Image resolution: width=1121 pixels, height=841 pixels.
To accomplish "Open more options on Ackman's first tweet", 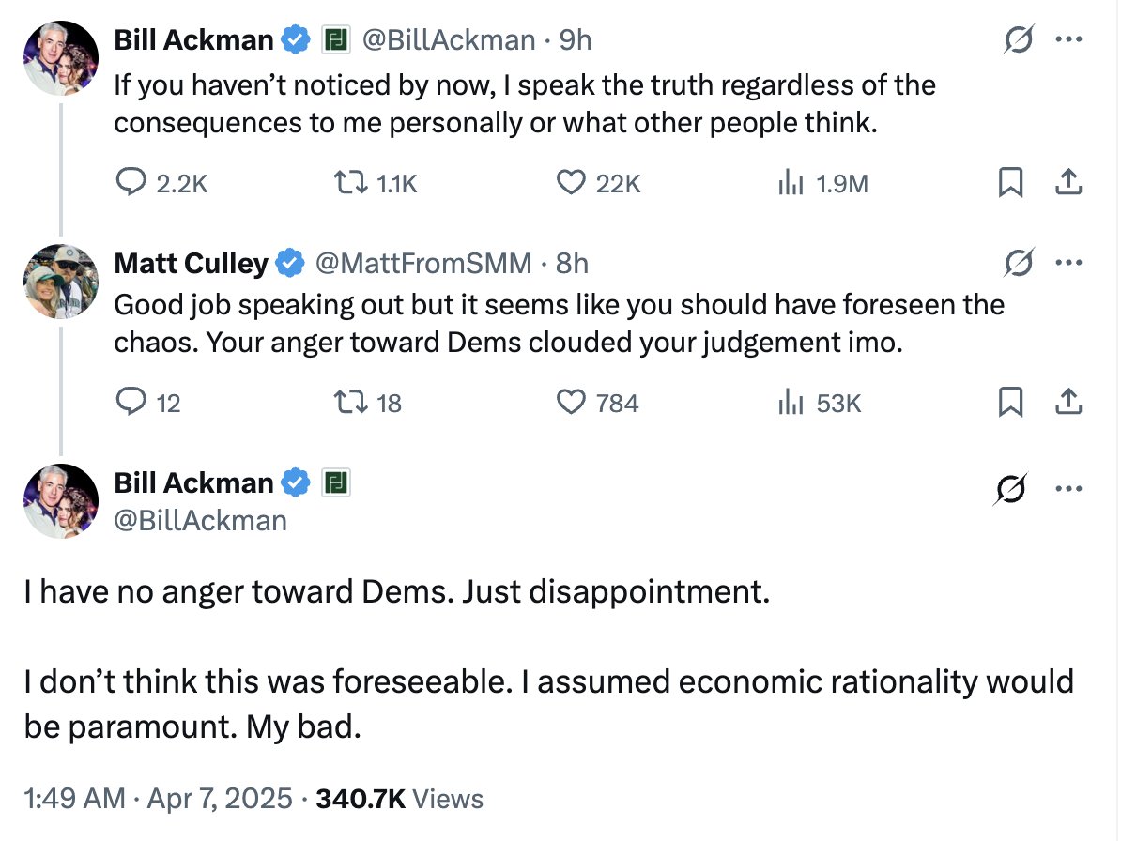I will (1068, 40).
